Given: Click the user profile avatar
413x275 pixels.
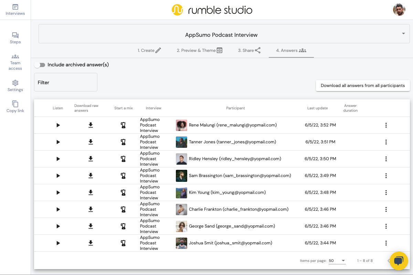Looking at the screenshot, I should pyautogui.click(x=399, y=10).
